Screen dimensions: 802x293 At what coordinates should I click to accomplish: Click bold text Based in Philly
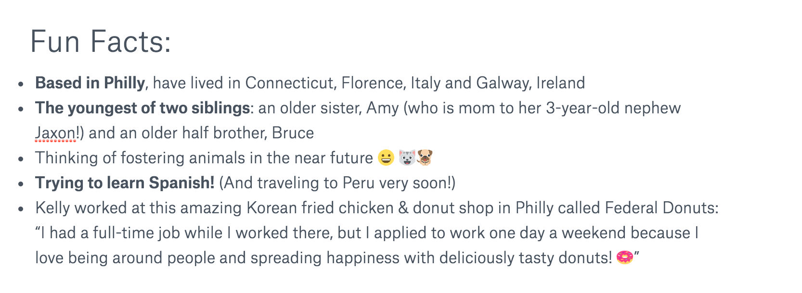click(x=90, y=83)
